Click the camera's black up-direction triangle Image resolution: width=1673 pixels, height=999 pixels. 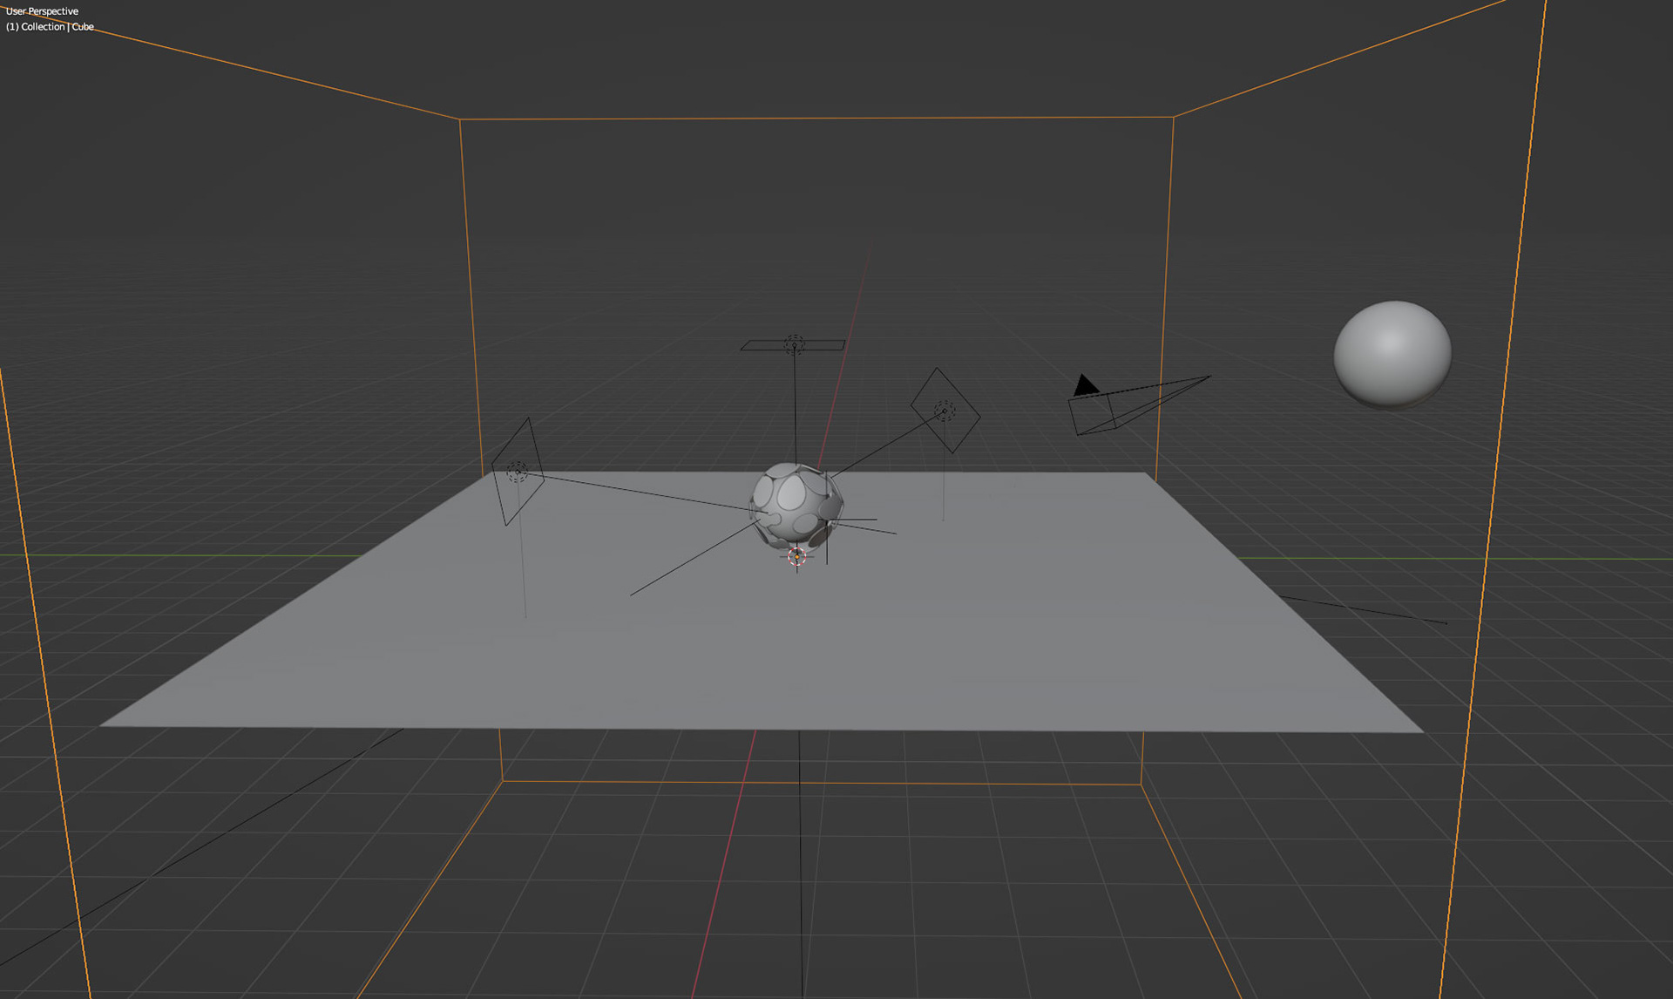1084,385
